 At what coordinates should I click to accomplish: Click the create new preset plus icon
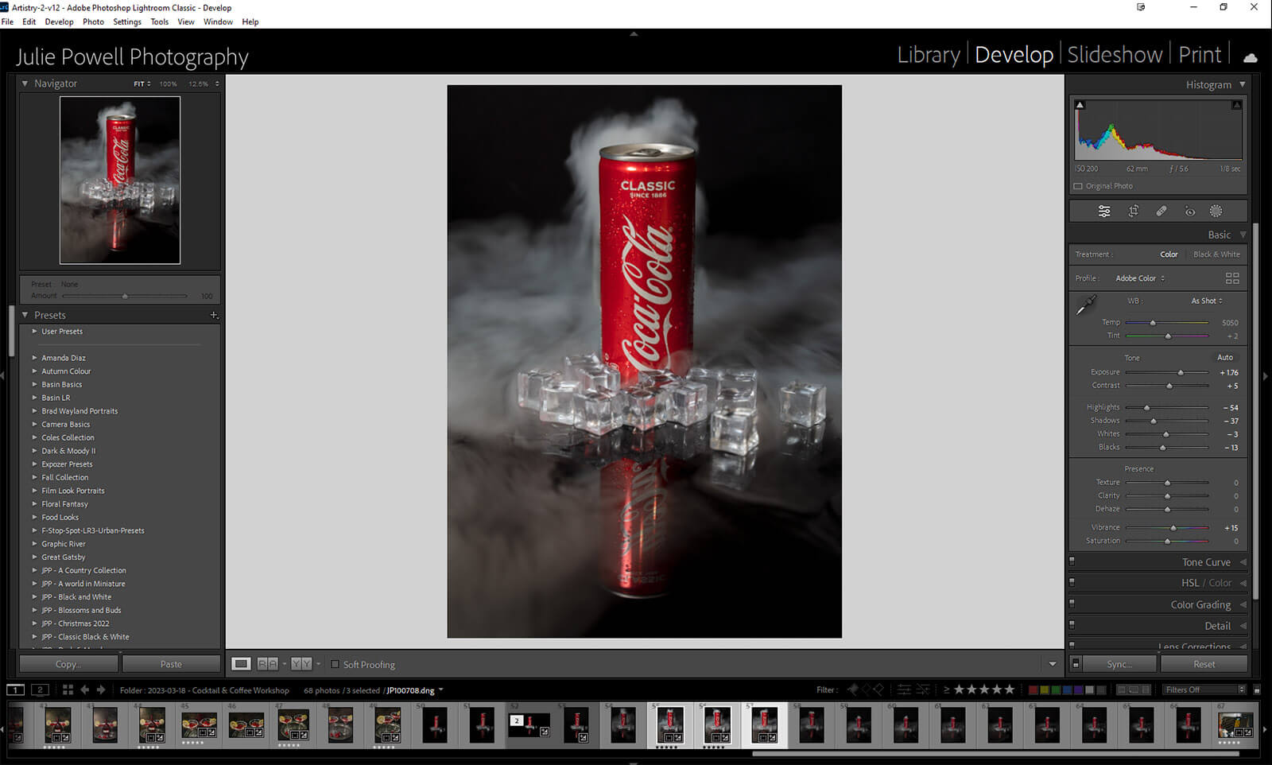pyautogui.click(x=214, y=316)
